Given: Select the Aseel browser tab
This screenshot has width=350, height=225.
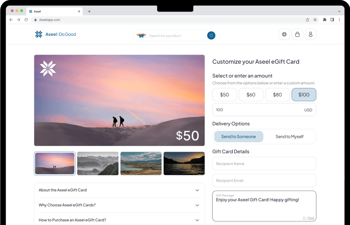Looking at the screenshot, I should pyautogui.click(x=52, y=11).
